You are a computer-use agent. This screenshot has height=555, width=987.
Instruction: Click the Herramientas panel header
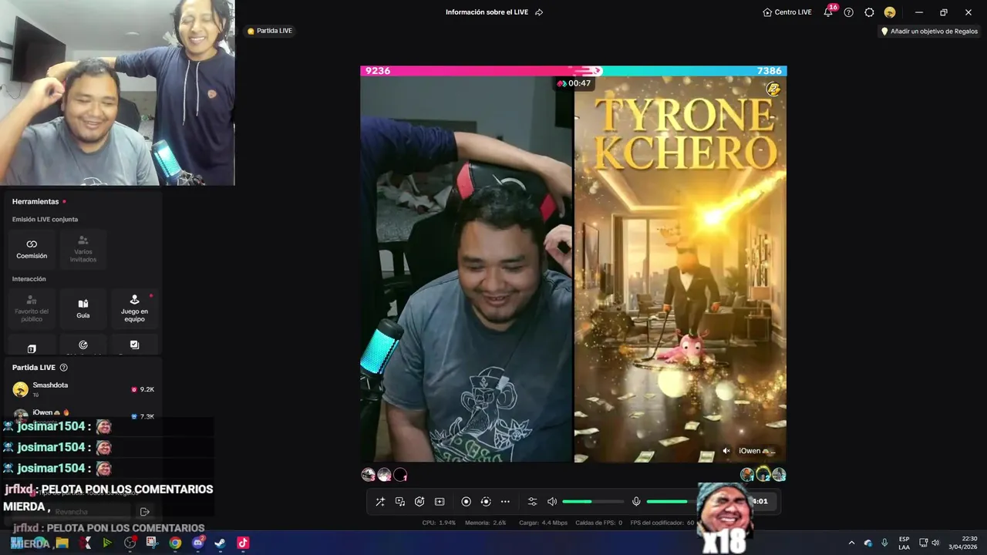point(35,201)
